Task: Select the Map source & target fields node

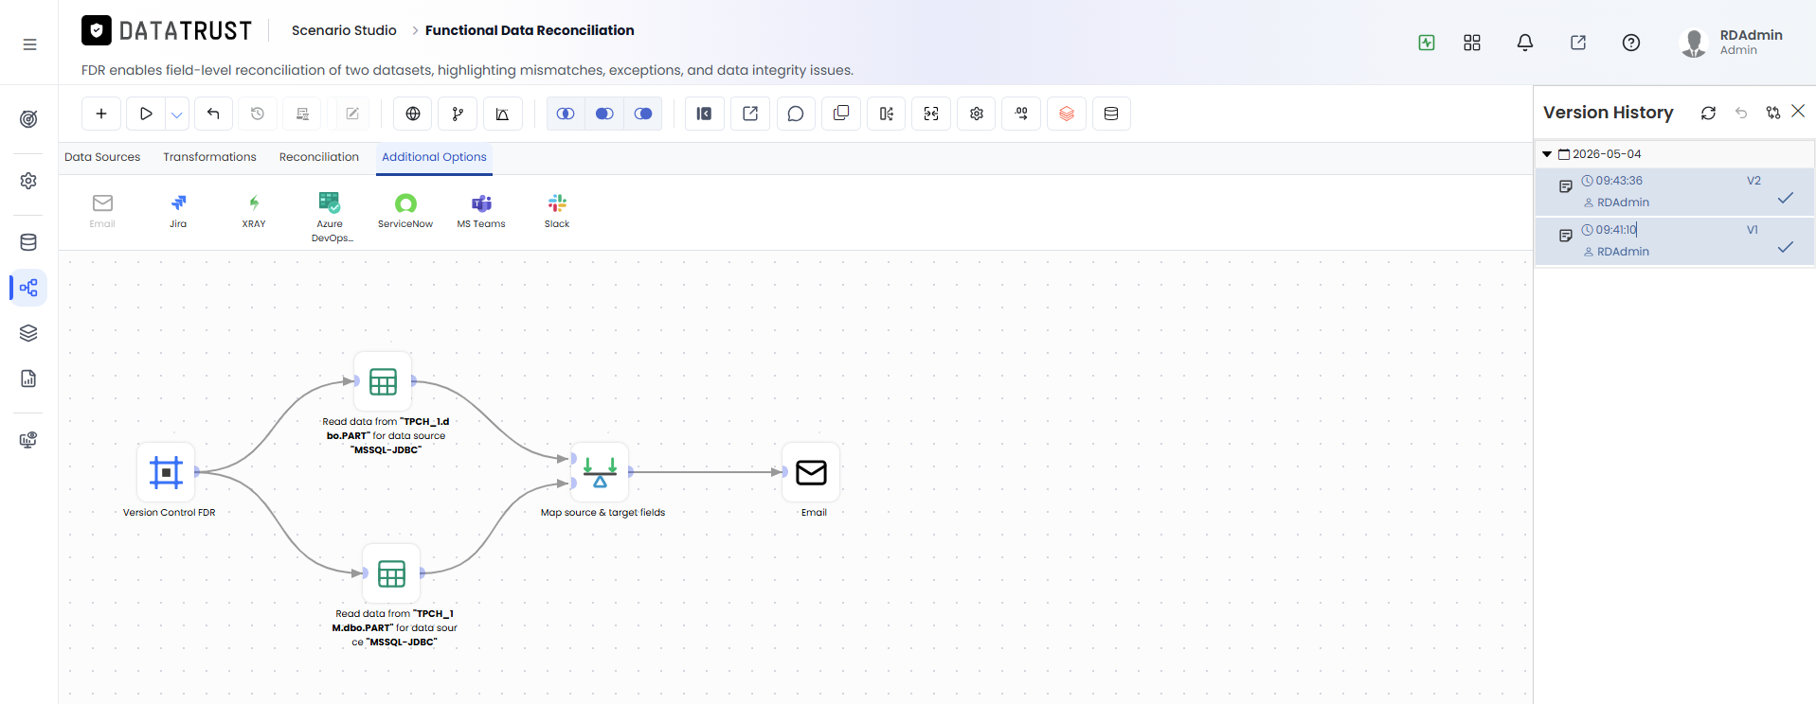Action: point(601,472)
